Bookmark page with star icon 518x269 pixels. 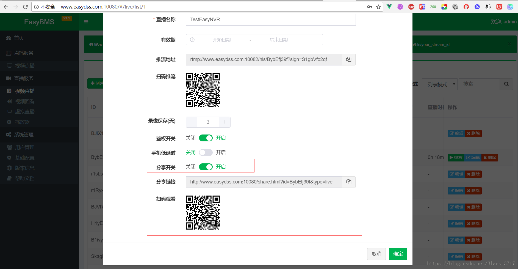pos(378,7)
